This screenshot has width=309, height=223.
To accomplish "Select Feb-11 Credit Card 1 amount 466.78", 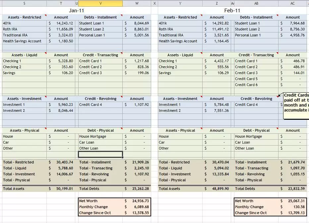I will point(292,61).
